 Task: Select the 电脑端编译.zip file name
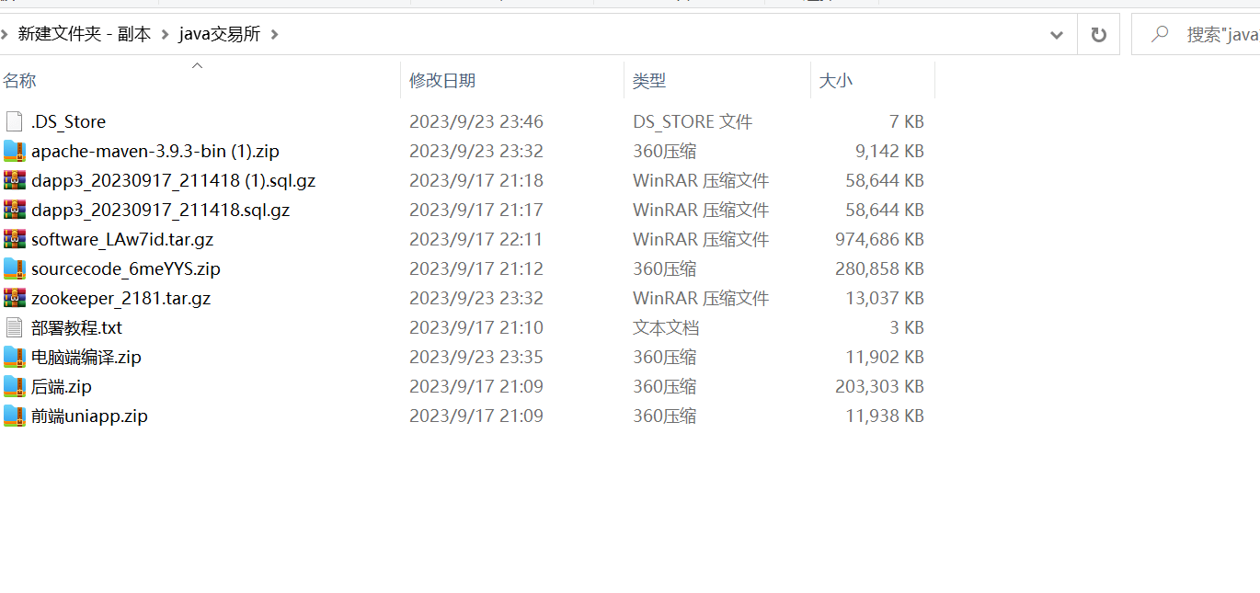coord(86,357)
